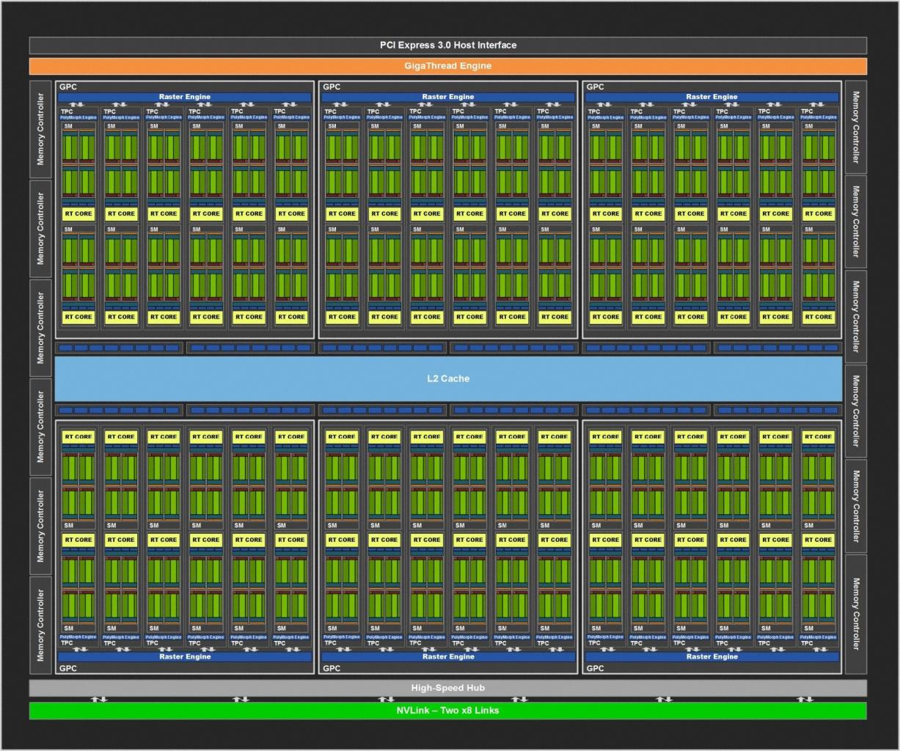This screenshot has width=900, height=751.
Task: Click the GPC label of the bottom-right cluster
Action: (595, 668)
